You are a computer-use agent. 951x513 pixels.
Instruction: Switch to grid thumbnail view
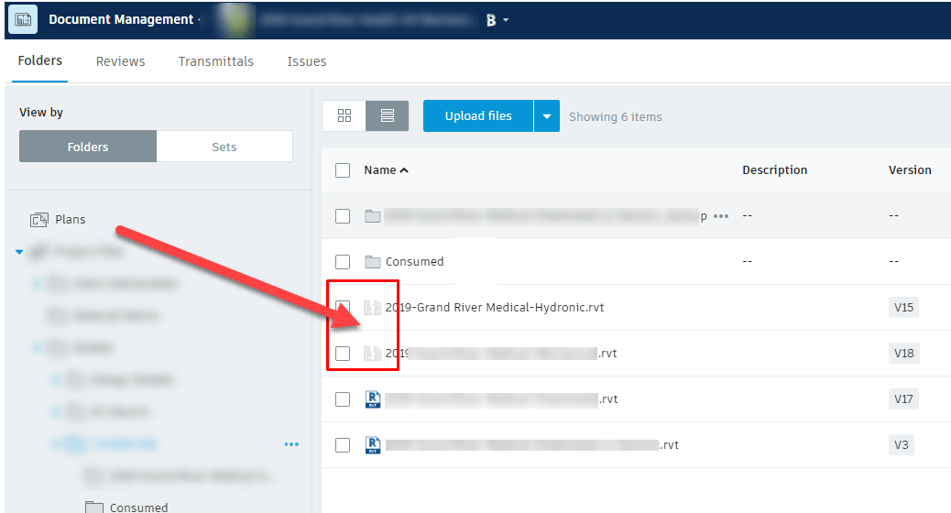(x=344, y=116)
